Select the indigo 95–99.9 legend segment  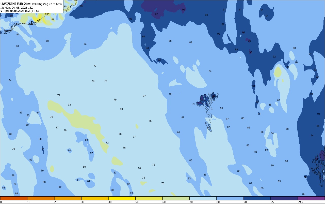[284, 198]
